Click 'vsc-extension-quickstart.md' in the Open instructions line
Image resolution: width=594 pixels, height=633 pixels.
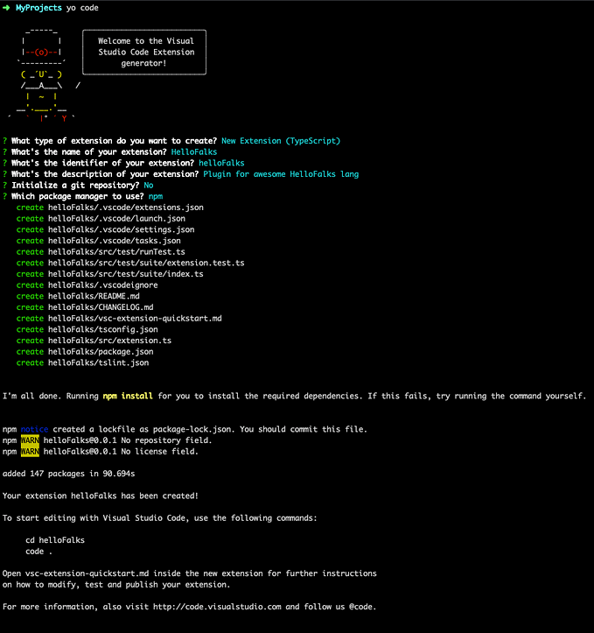87,573
